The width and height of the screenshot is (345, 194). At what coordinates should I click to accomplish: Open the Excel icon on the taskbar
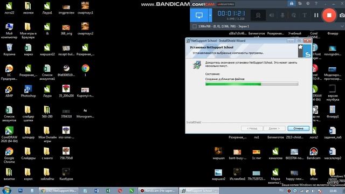(x=108, y=191)
